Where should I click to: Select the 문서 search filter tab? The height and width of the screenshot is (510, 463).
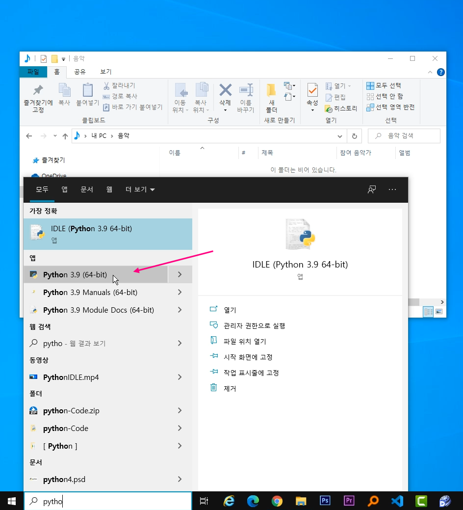(87, 189)
